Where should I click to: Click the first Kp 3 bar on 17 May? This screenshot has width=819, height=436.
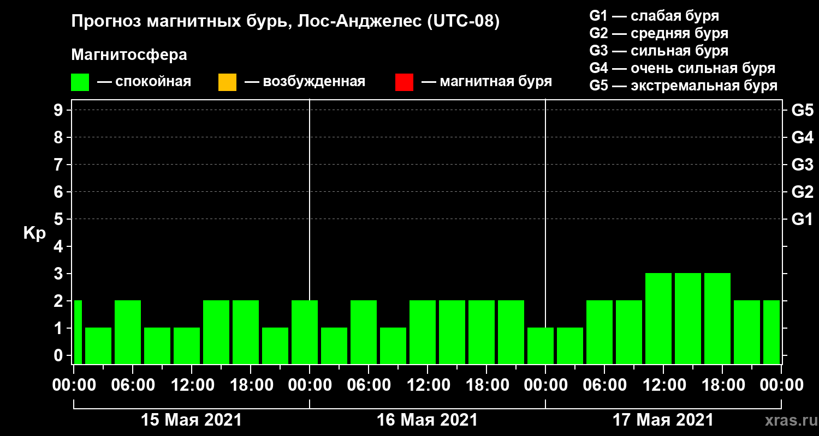point(658,318)
